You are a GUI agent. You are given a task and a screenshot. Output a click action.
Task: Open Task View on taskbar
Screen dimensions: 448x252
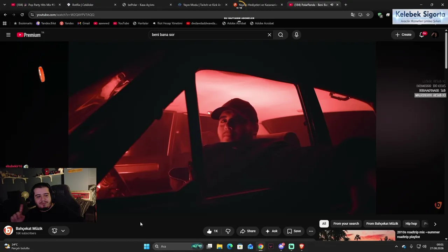(209, 246)
